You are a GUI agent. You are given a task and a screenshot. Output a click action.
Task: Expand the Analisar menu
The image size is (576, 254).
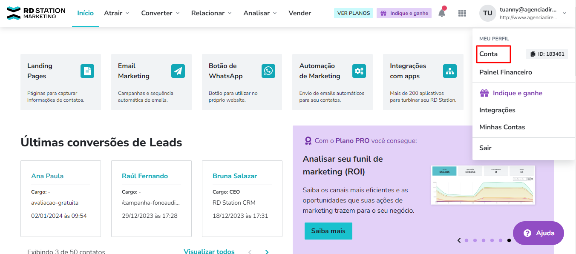260,13
